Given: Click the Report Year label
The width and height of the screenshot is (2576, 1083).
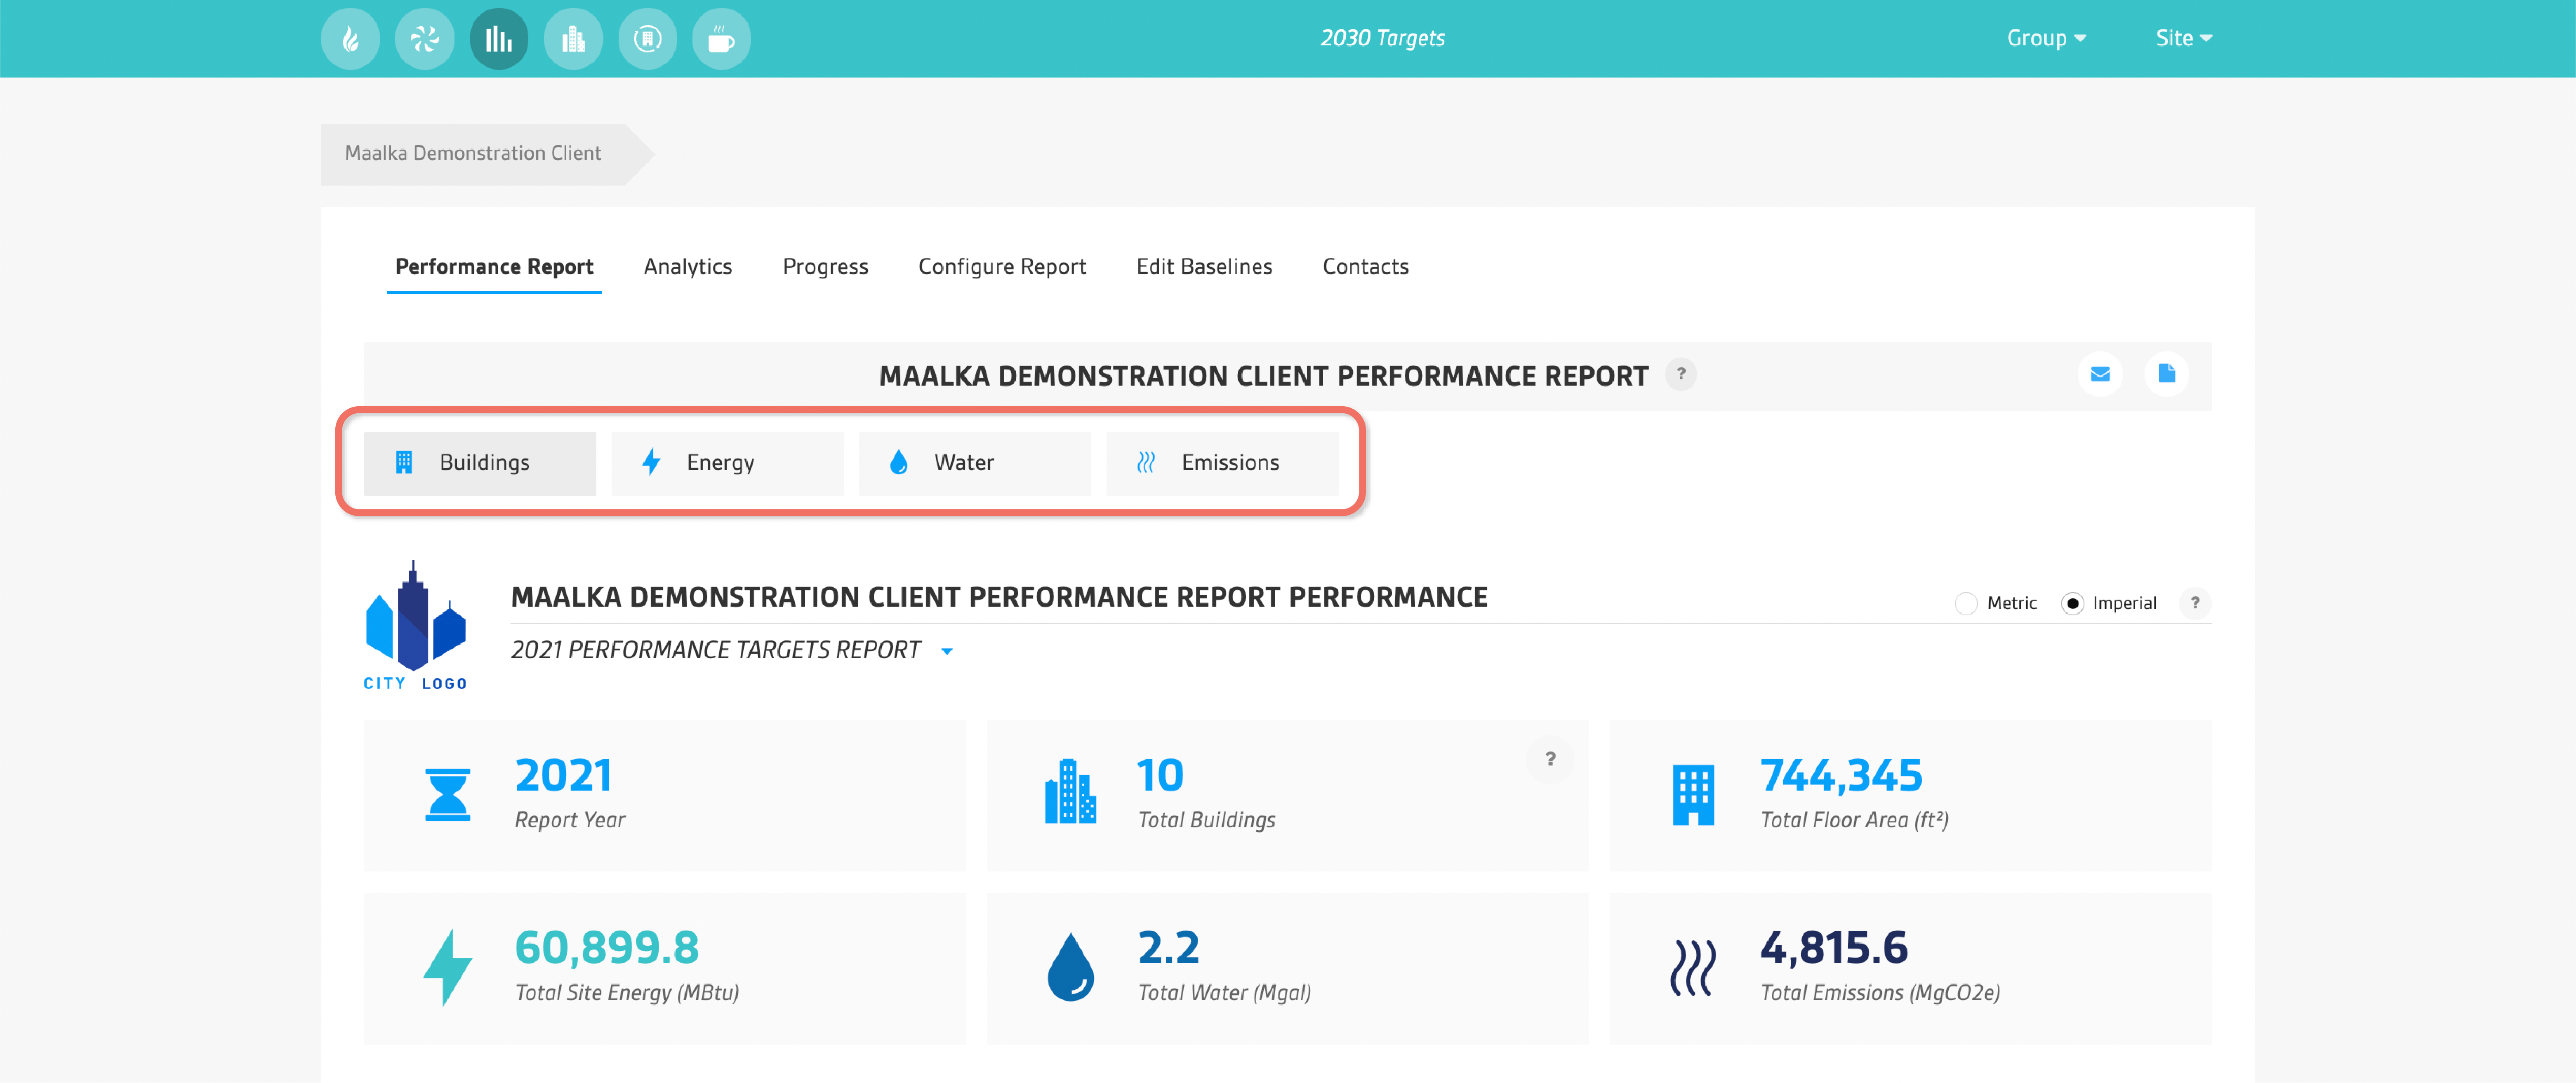Looking at the screenshot, I should click(570, 820).
